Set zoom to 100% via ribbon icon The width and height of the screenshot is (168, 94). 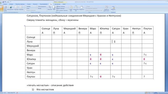pos(54,8)
